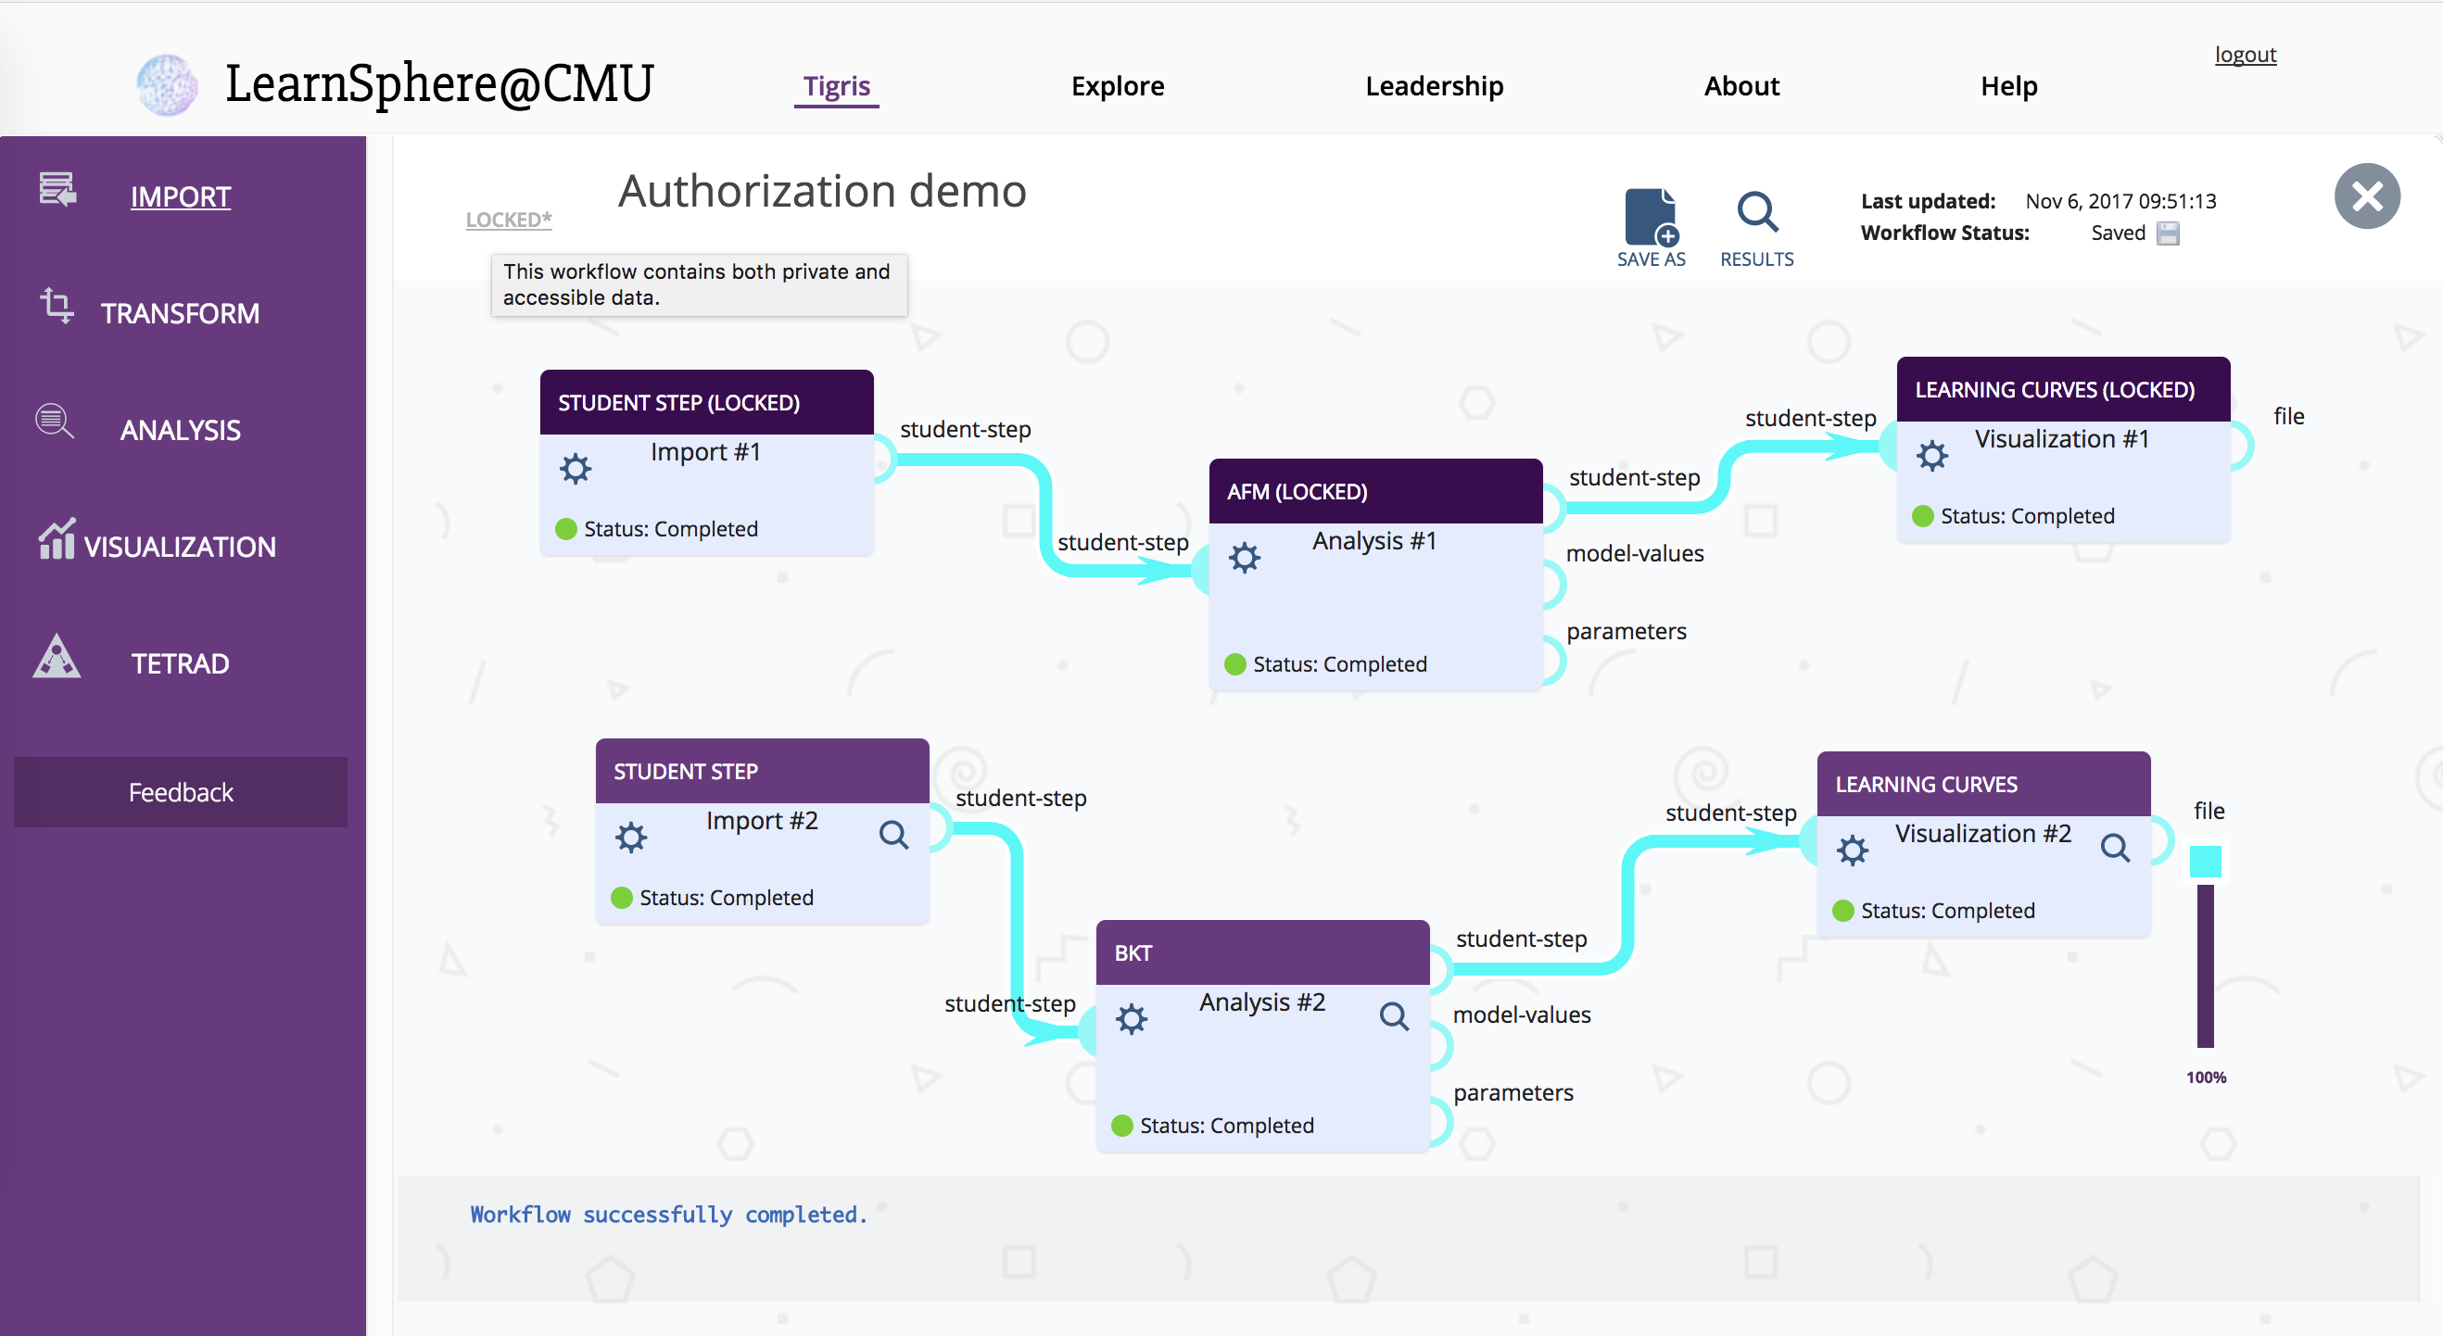Image resolution: width=2443 pixels, height=1336 pixels.
Task: Click Analysis #2 green status dot
Action: [1122, 1126]
